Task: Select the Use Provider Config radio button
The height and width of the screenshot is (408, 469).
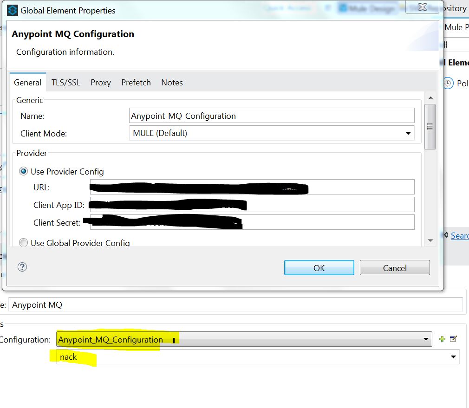Action: pyautogui.click(x=23, y=171)
